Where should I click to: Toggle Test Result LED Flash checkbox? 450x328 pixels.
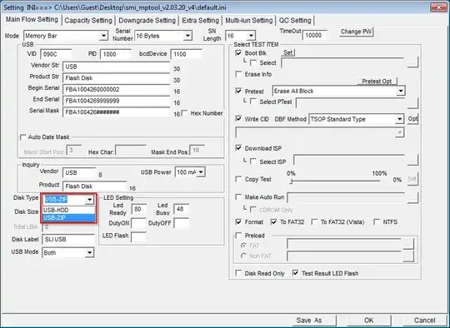[x=295, y=273]
